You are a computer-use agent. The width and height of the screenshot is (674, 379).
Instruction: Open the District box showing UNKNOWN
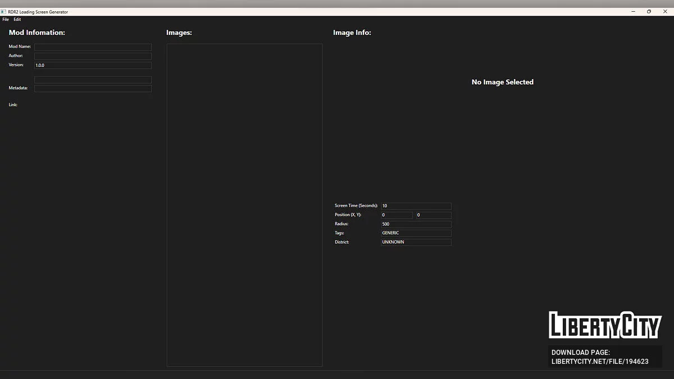point(416,243)
